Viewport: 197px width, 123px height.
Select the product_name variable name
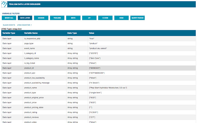[30, 88]
